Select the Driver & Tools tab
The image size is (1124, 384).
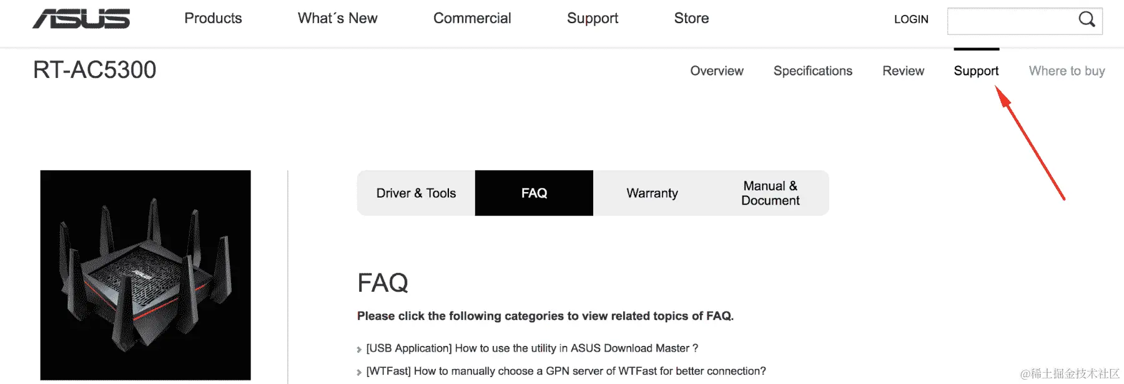pos(416,193)
